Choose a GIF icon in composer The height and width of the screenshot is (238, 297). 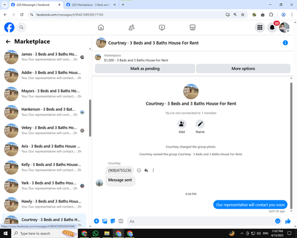(121, 221)
